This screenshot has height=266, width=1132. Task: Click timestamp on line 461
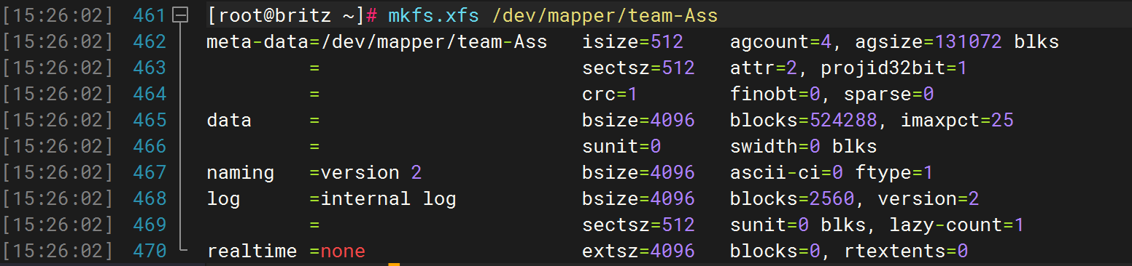click(x=58, y=15)
